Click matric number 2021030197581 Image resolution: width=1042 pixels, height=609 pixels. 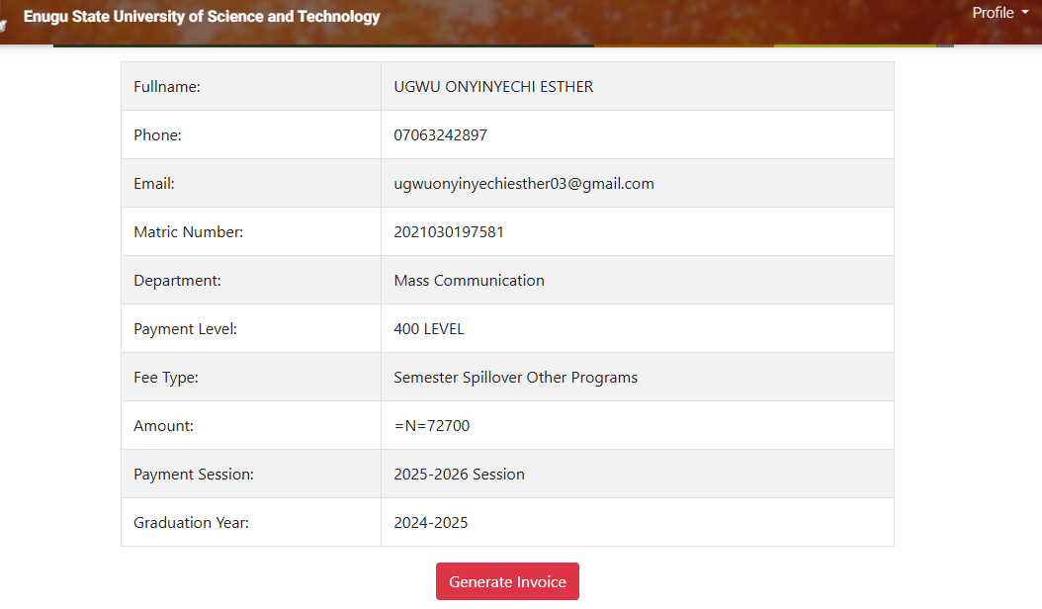click(449, 232)
